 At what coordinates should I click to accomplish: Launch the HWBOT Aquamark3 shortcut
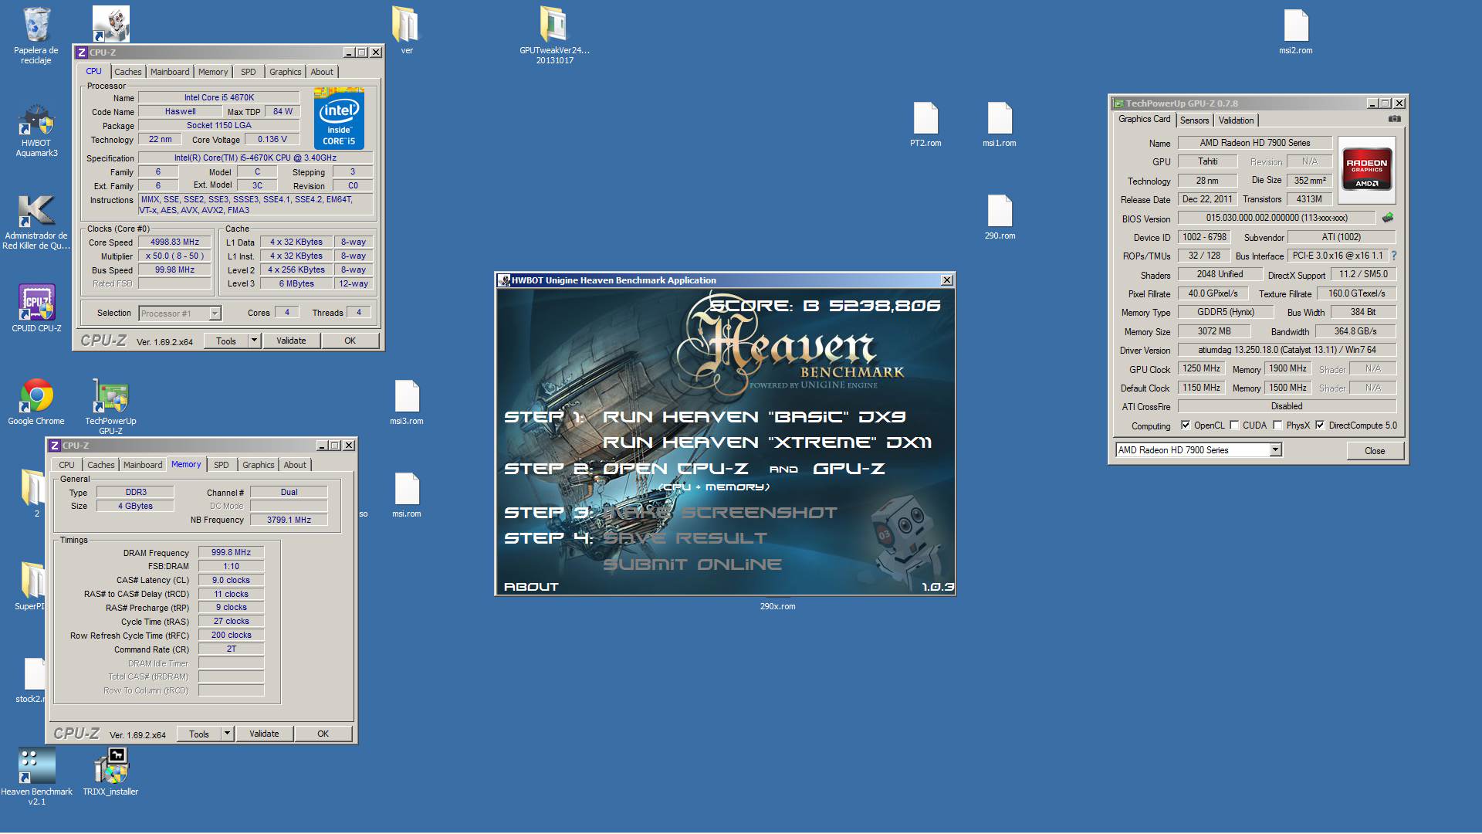tap(36, 130)
